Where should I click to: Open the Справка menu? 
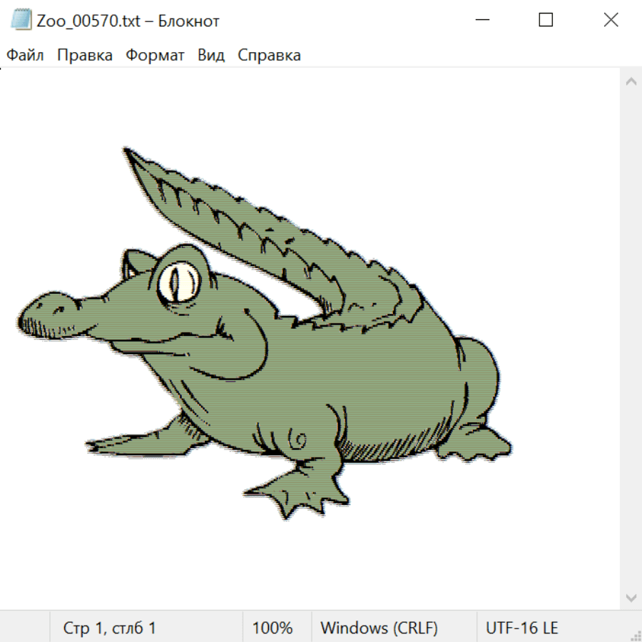[x=269, y=56]
